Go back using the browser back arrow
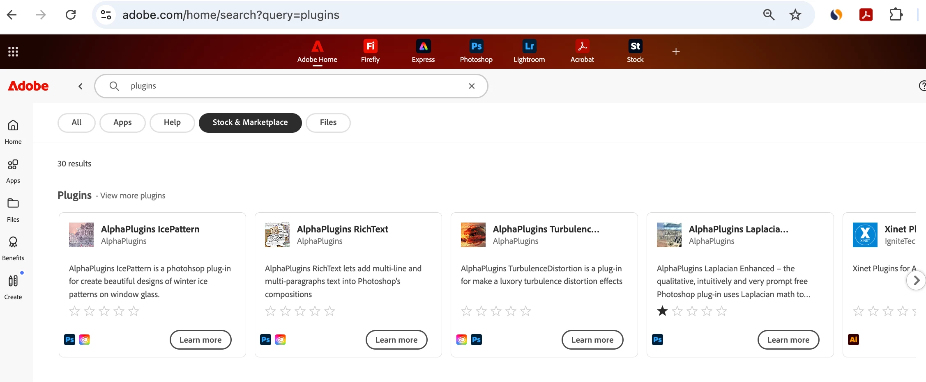 click(12, 15)
